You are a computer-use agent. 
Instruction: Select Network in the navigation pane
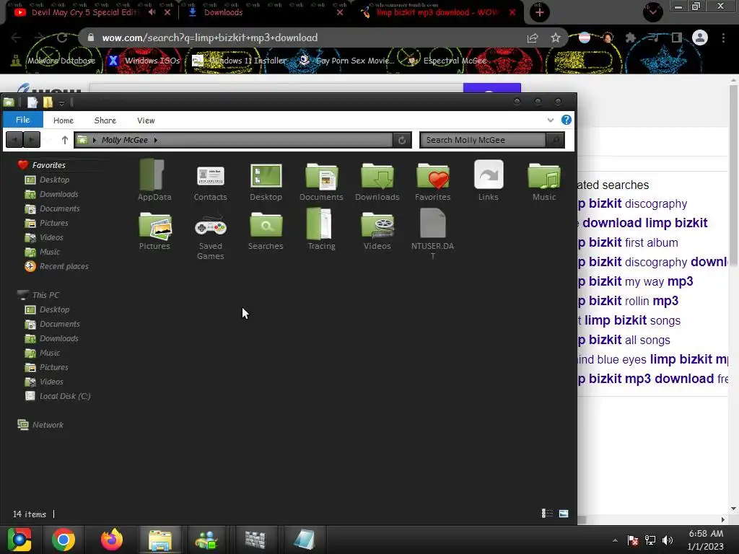coord(40,424)
